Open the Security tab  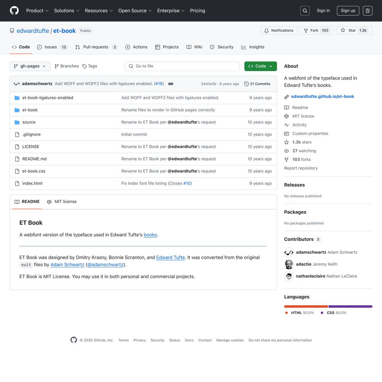[222, 47]
